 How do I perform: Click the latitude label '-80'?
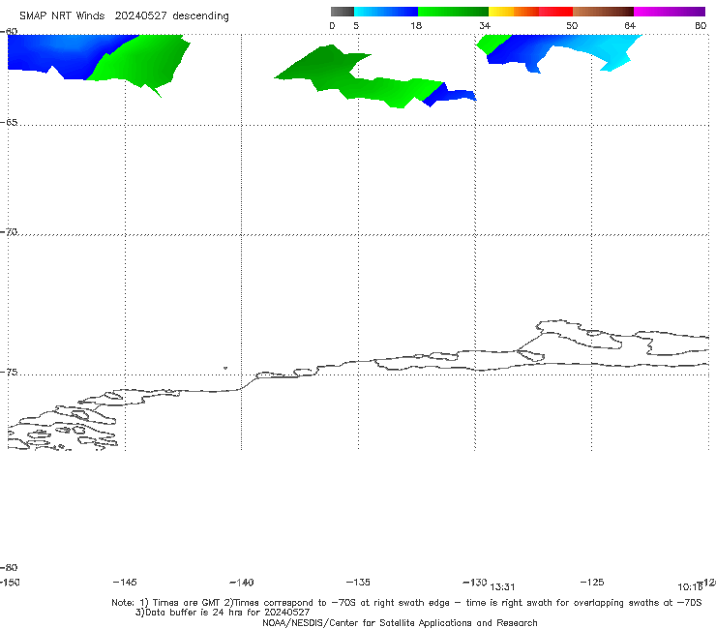click(x=9, y=567)
